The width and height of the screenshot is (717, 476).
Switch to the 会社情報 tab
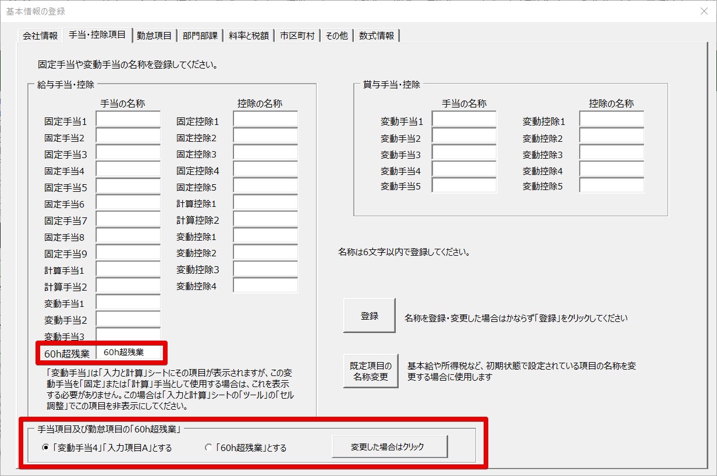[40, 36]
